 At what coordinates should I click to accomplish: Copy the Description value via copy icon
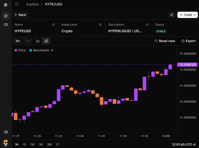click(147, 25)
